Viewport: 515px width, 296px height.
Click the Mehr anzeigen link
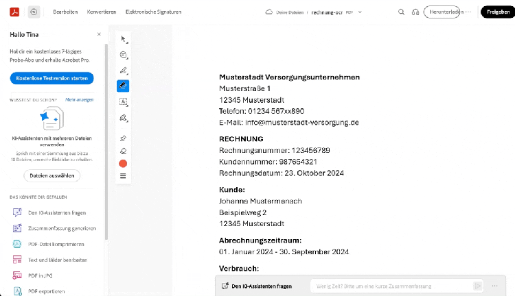point(79,99)
